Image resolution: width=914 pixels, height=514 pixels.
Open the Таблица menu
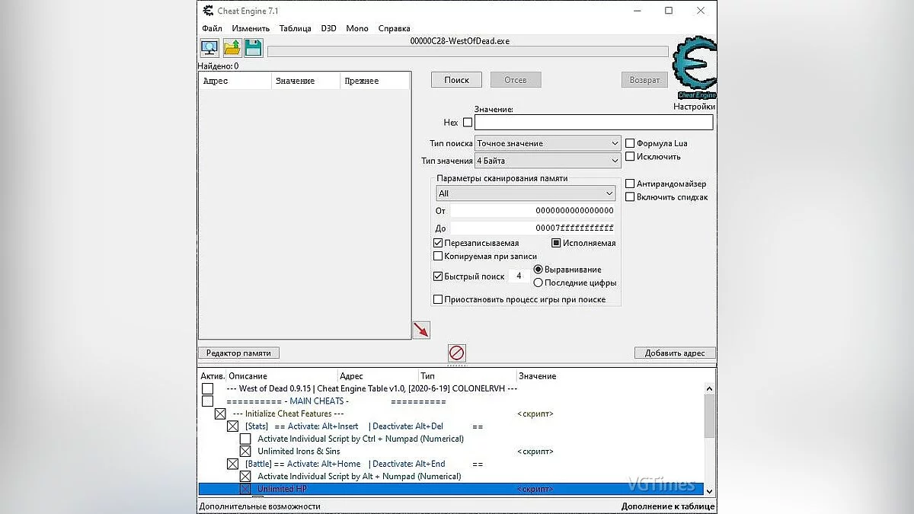pos(295,28)
